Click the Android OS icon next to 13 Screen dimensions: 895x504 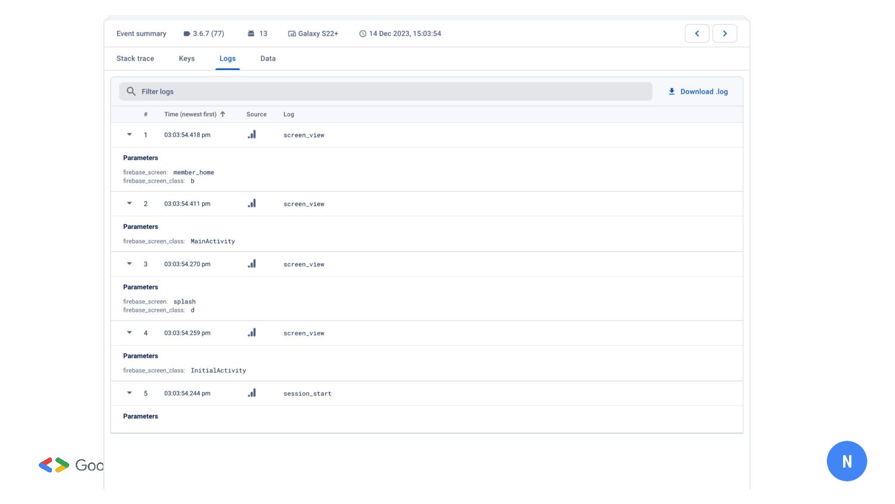coord(251,33)
